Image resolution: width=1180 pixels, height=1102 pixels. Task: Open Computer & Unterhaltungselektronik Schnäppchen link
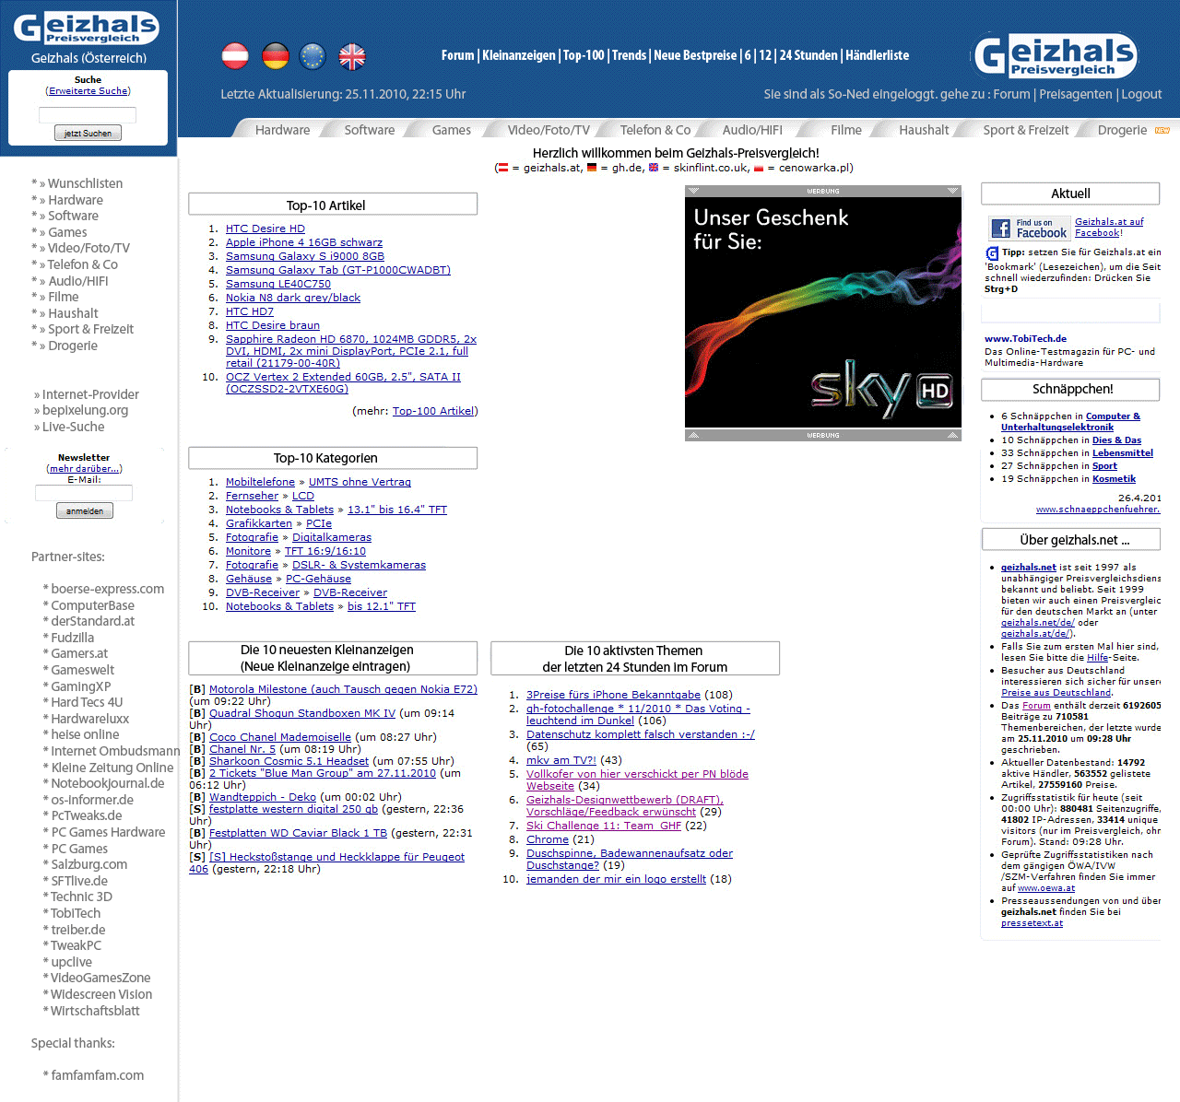click(x=1070, y=421)
